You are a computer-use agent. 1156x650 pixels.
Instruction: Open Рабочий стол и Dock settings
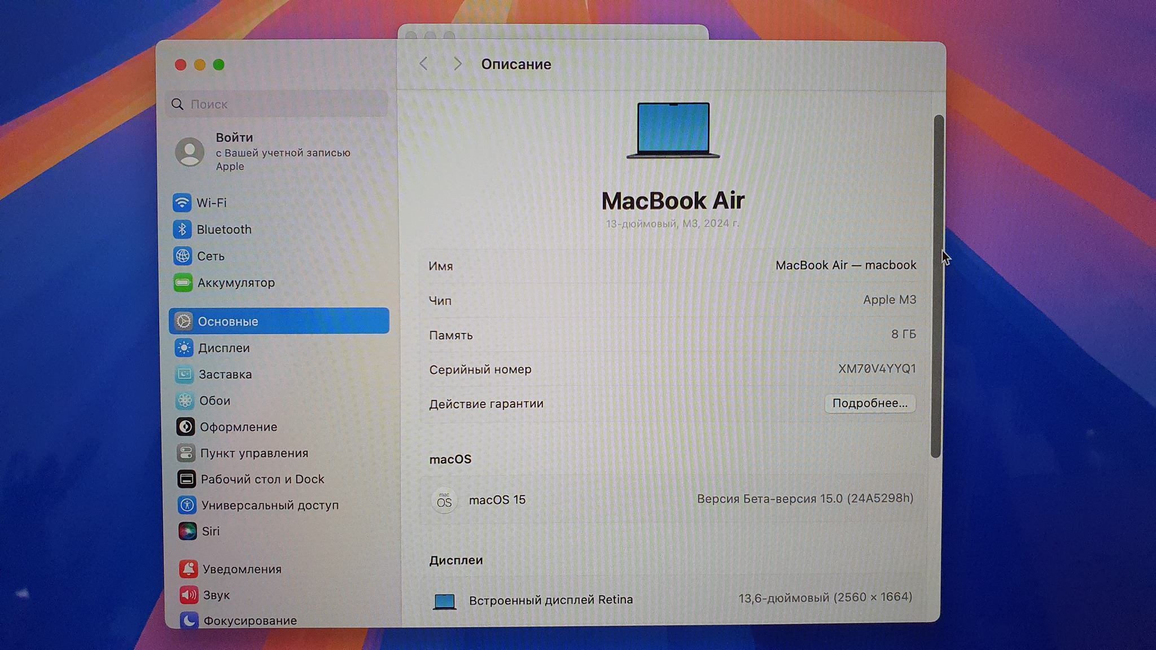tap(262, 479)
